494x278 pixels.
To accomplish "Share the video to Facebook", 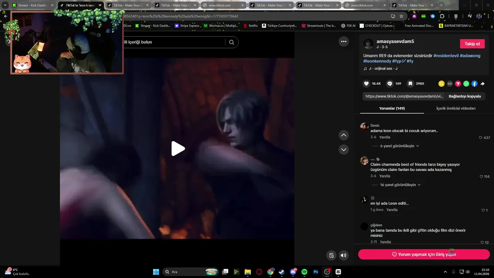I will point(474,83).
